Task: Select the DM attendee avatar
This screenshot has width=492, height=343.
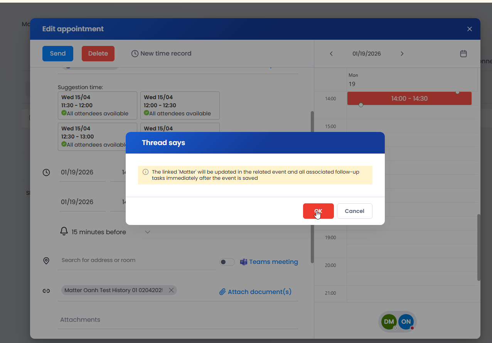Action: [x=389, y=321]
